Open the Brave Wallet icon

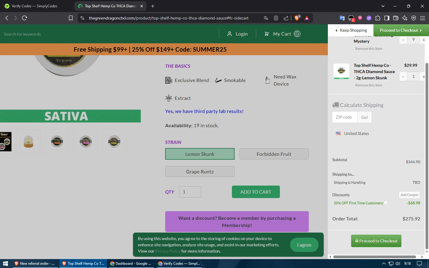tap(396, 18)
